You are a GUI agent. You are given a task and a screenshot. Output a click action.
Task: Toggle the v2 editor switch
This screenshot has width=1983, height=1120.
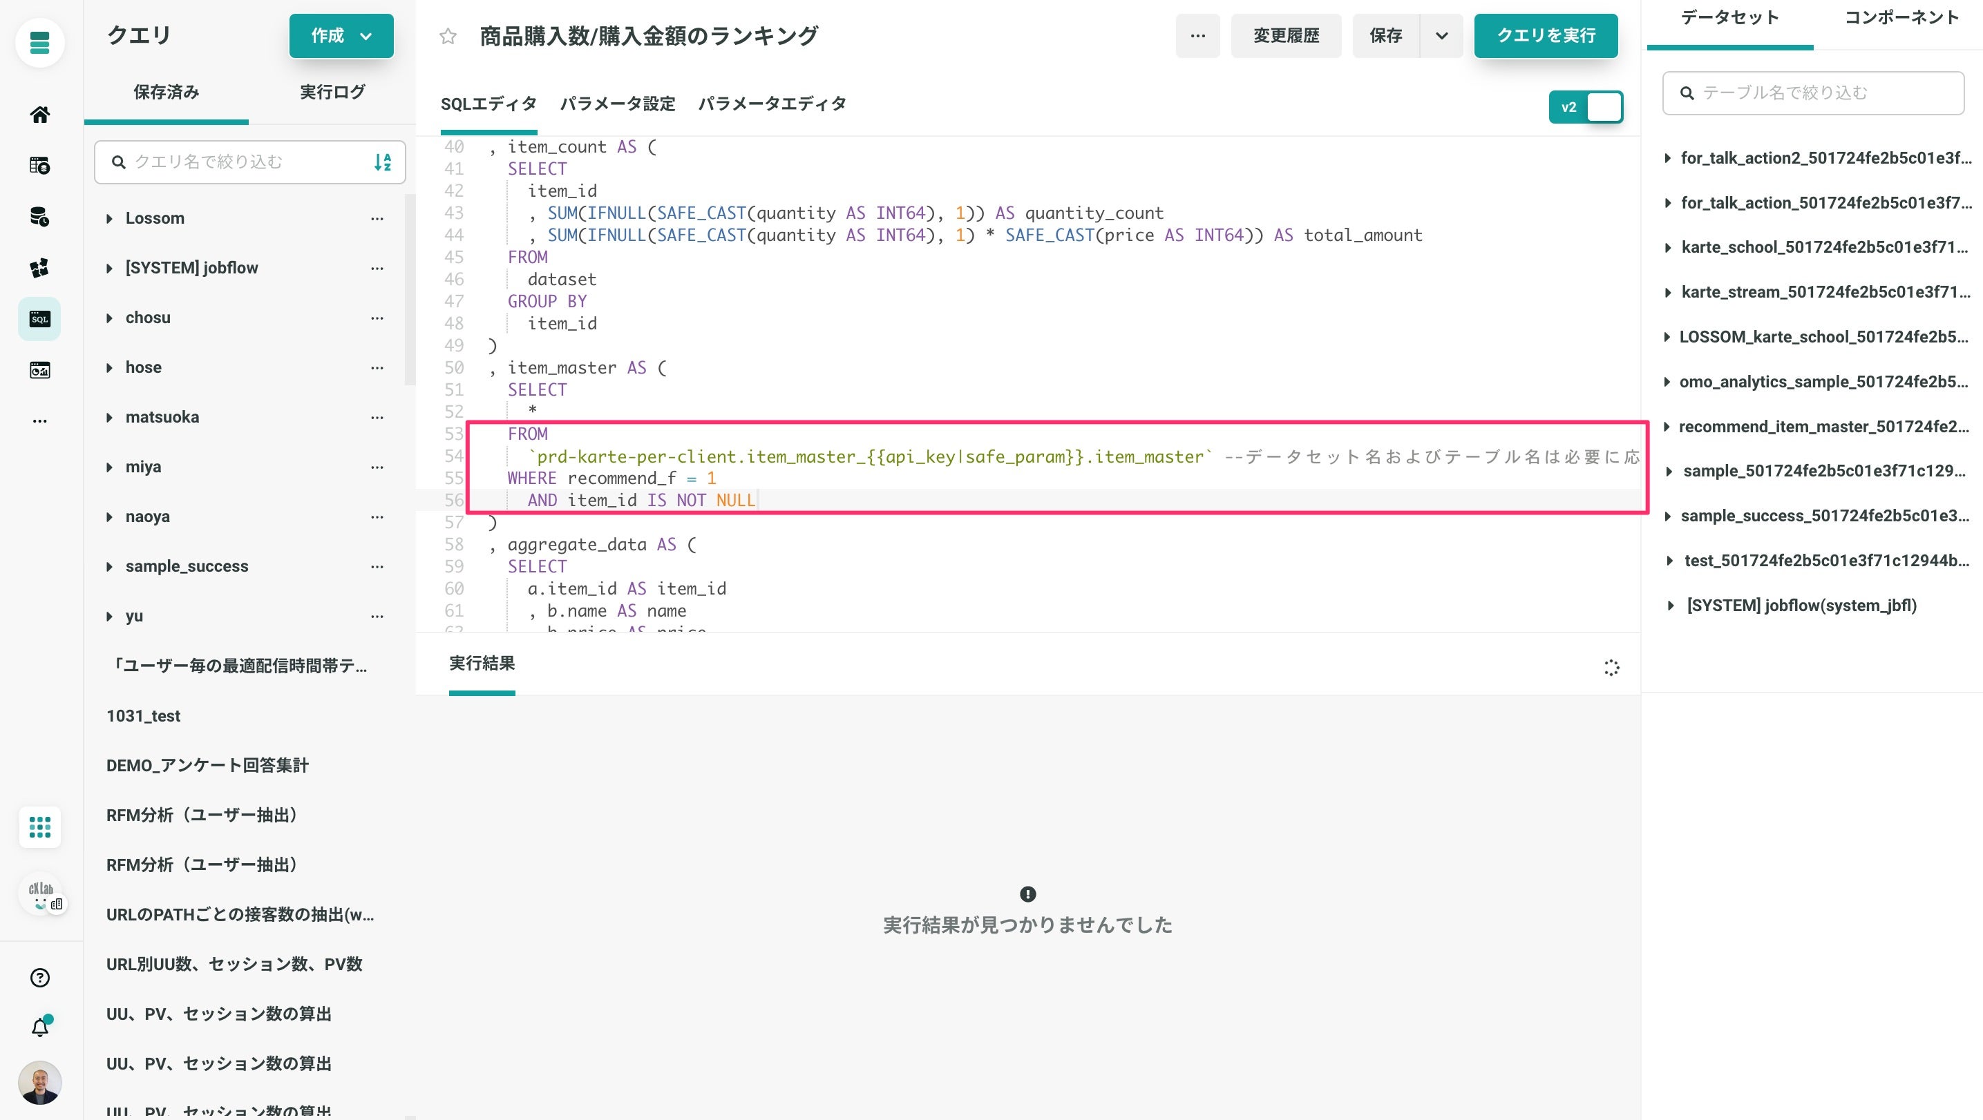1586,108
